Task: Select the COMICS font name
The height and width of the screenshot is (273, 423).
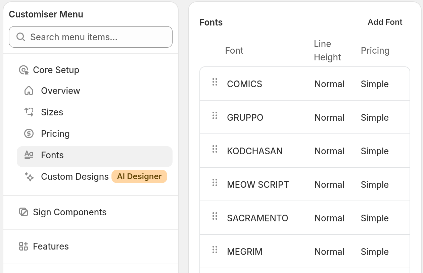Action: [244, 84]
